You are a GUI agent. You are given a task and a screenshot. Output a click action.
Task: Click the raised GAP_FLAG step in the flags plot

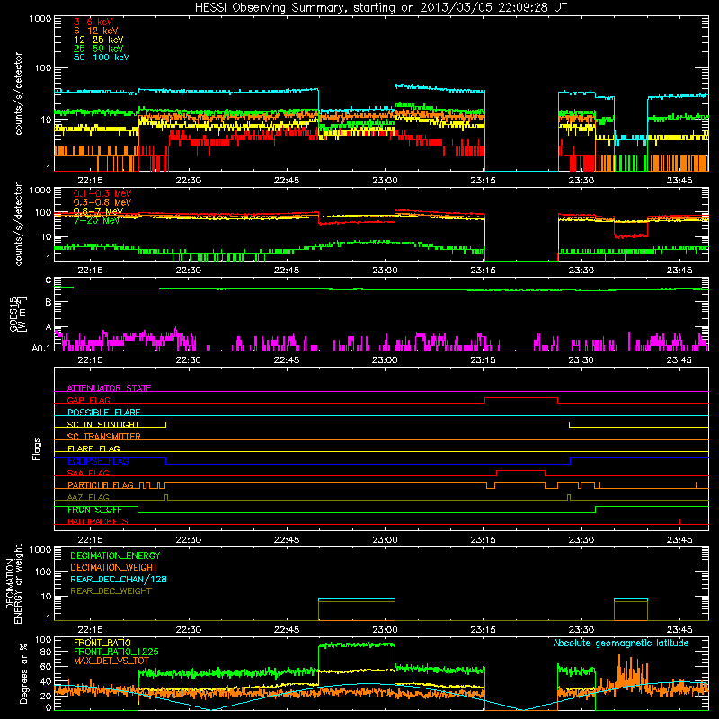[521, 398]
